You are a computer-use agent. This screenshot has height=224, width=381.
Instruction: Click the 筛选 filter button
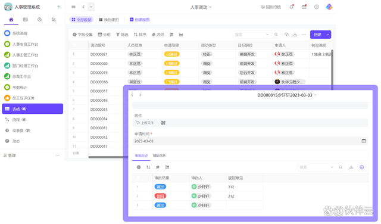(122, 35)
